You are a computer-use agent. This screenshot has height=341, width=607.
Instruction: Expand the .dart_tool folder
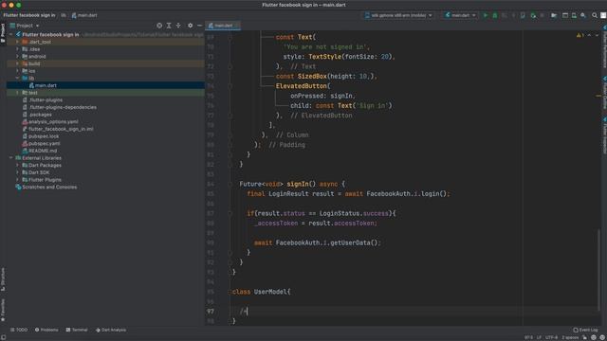(17, 42)
